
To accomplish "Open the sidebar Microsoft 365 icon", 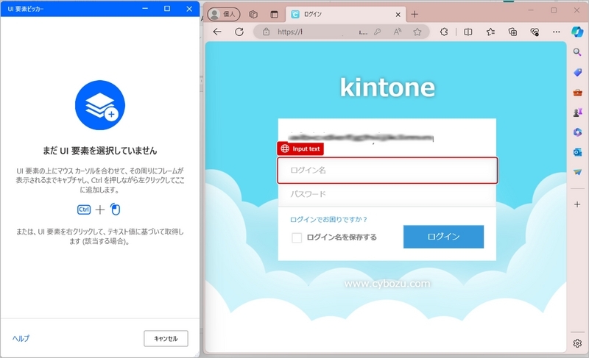I will [577, 132].
